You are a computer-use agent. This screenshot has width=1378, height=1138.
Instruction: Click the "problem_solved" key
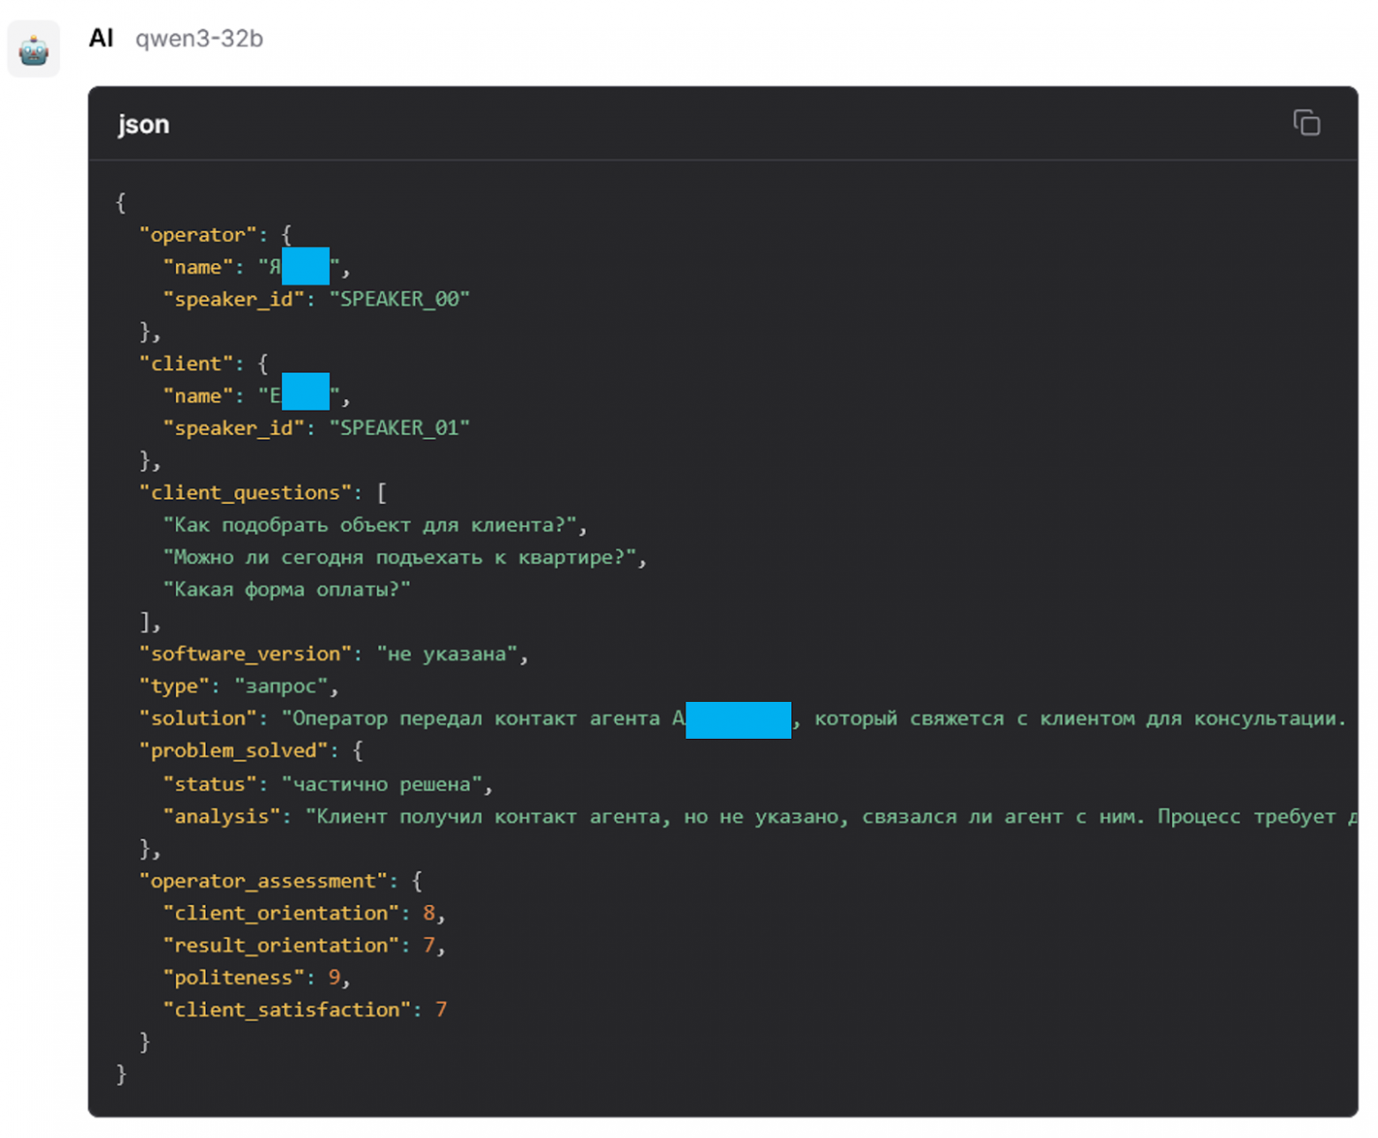point(233,750)
